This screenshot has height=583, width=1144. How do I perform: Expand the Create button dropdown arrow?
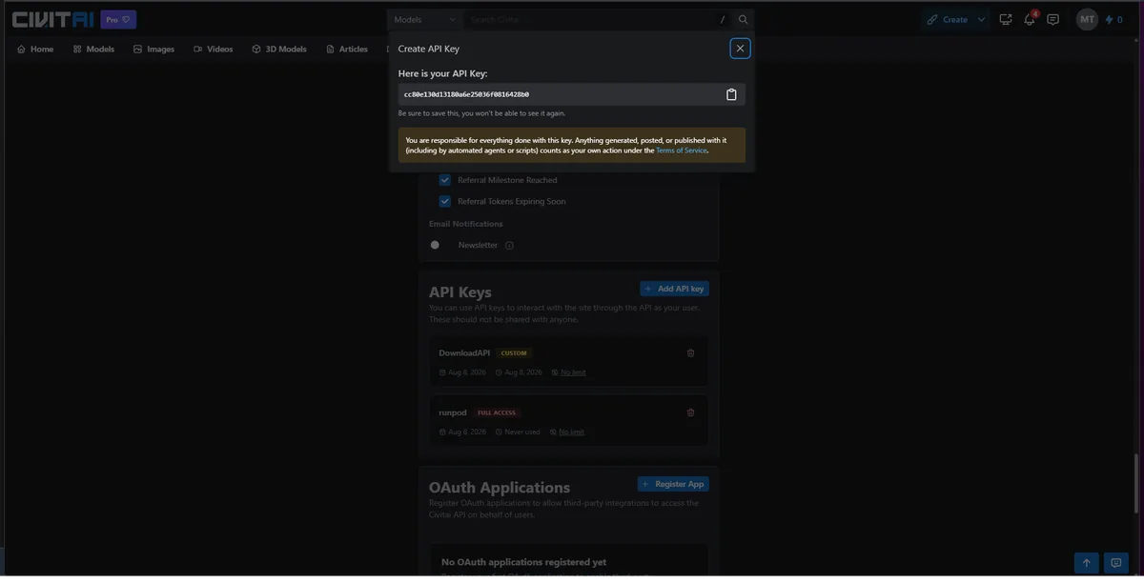click(x=982, y=19)
